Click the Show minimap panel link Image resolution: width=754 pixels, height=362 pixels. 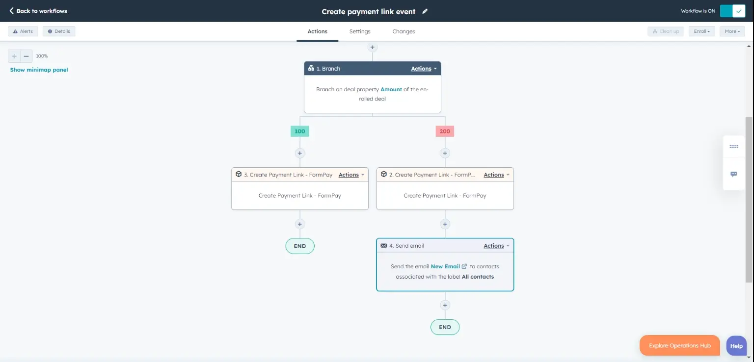coord(38,70)
